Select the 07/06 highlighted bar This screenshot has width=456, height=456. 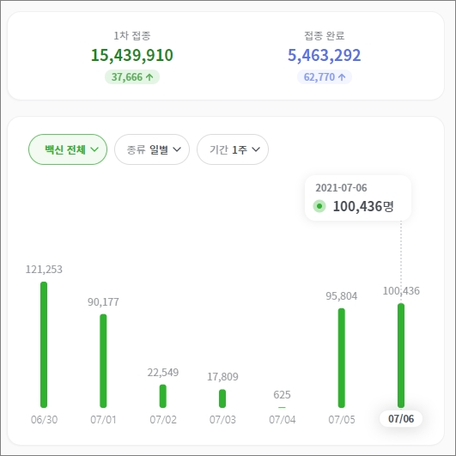coord(401,356)
